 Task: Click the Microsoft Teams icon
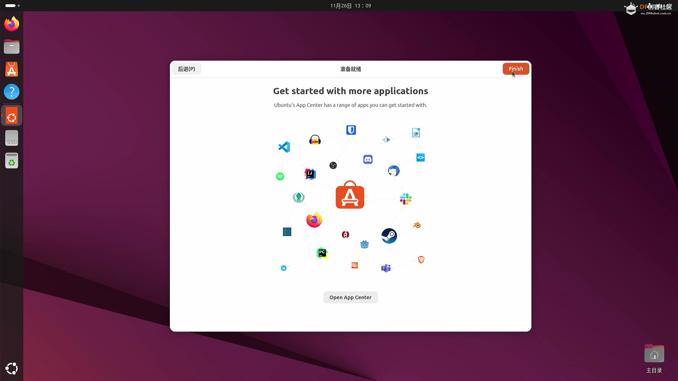(386, 268)
